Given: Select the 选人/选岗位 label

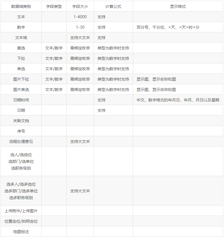Looking at the screenshot, I should pyautogui.click(x=21, y=155).
